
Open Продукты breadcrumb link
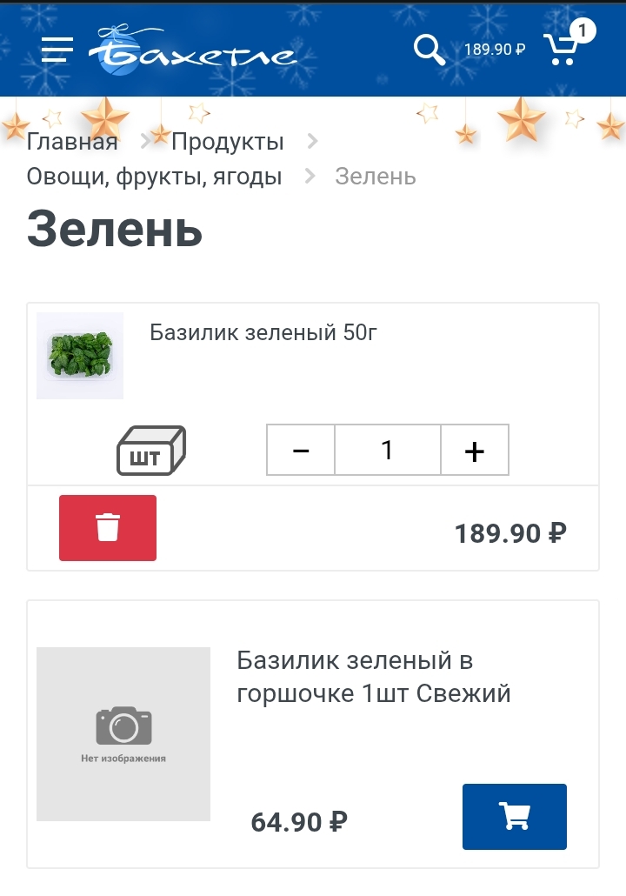227,142
